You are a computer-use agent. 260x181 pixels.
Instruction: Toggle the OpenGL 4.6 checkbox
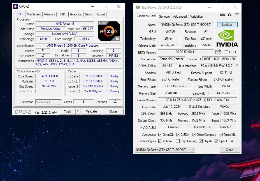point(216,141)
